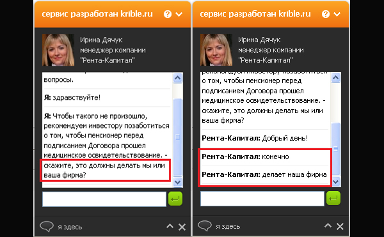Click Irina Dyachuk's photo in left chat
The height and width of the screenshot is (237, 384).
(58, 50)
